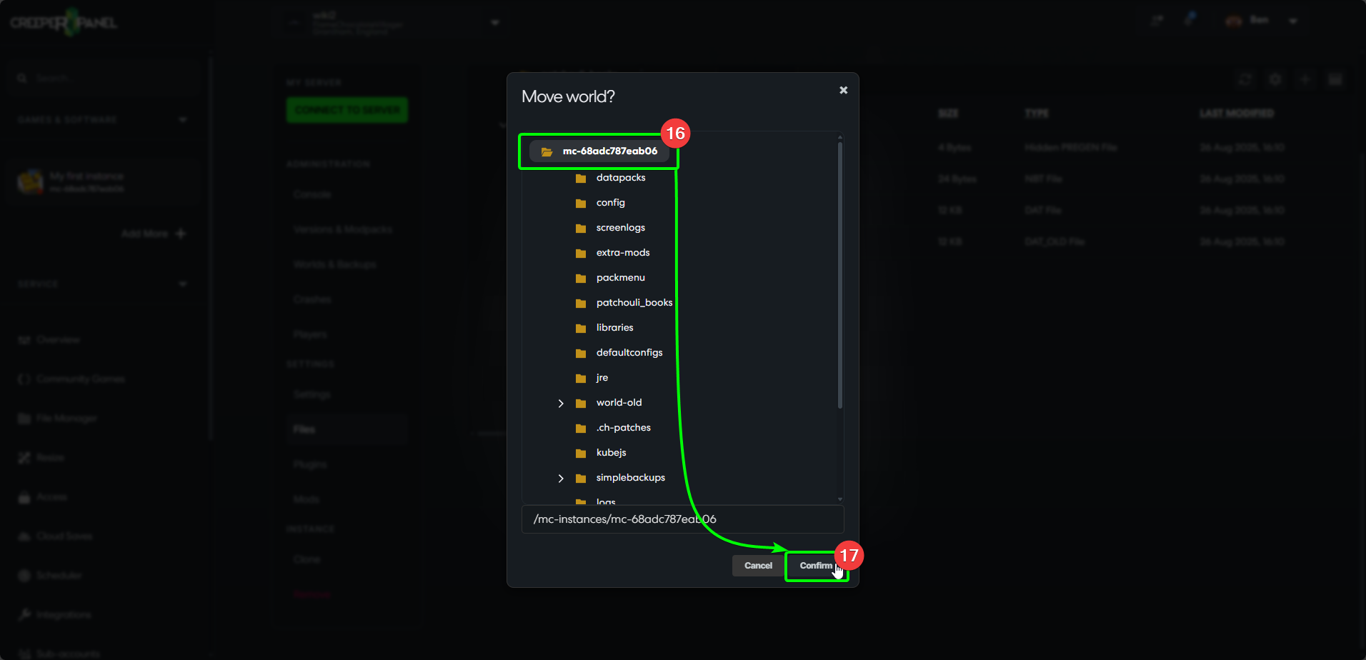Click the open-folder icon of the root instance

pos(547,152)
